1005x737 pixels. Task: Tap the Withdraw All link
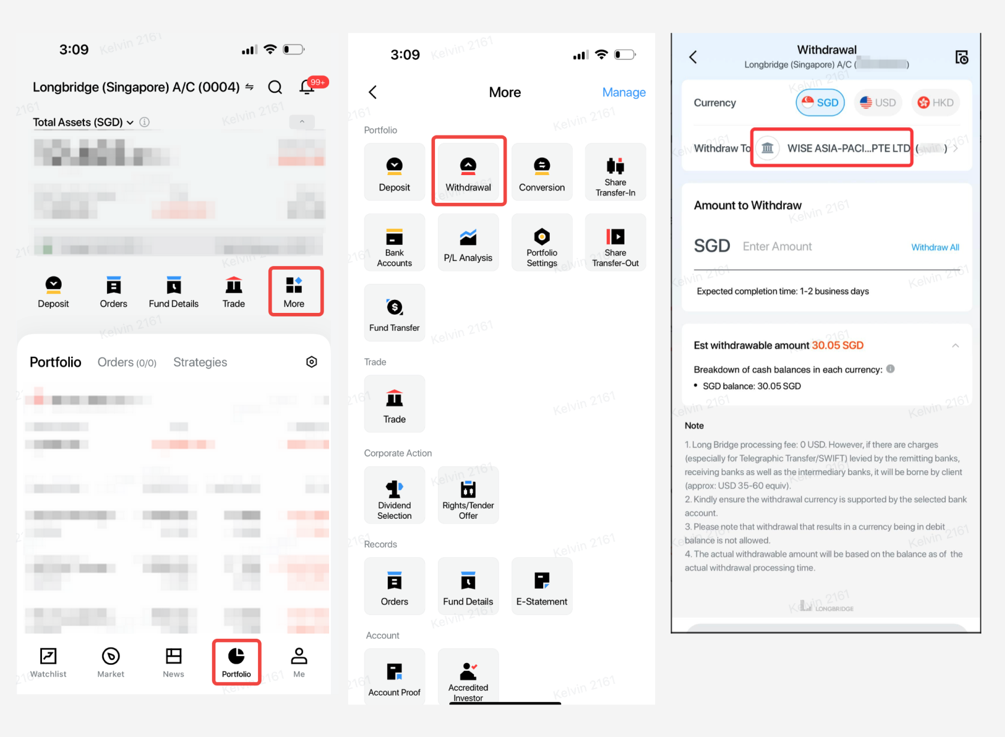point(935,247)
